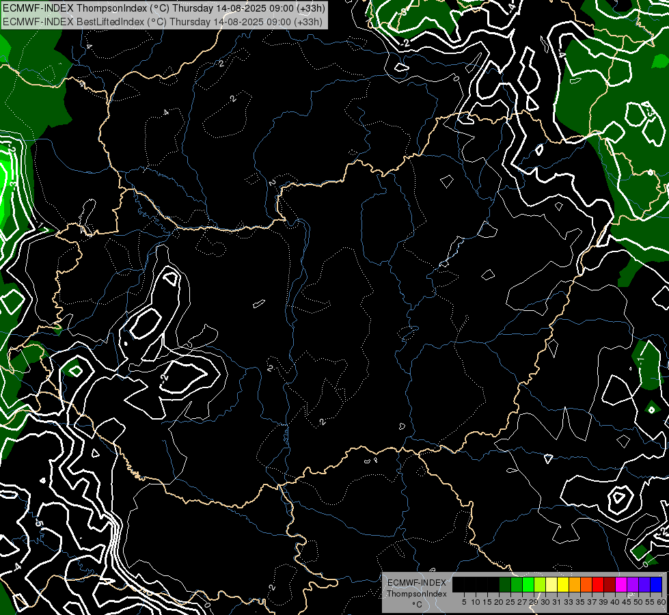The height and width of the screenshot is (615, 669).
Task: Click the legend tick value '50'
Action: (638, 602)
